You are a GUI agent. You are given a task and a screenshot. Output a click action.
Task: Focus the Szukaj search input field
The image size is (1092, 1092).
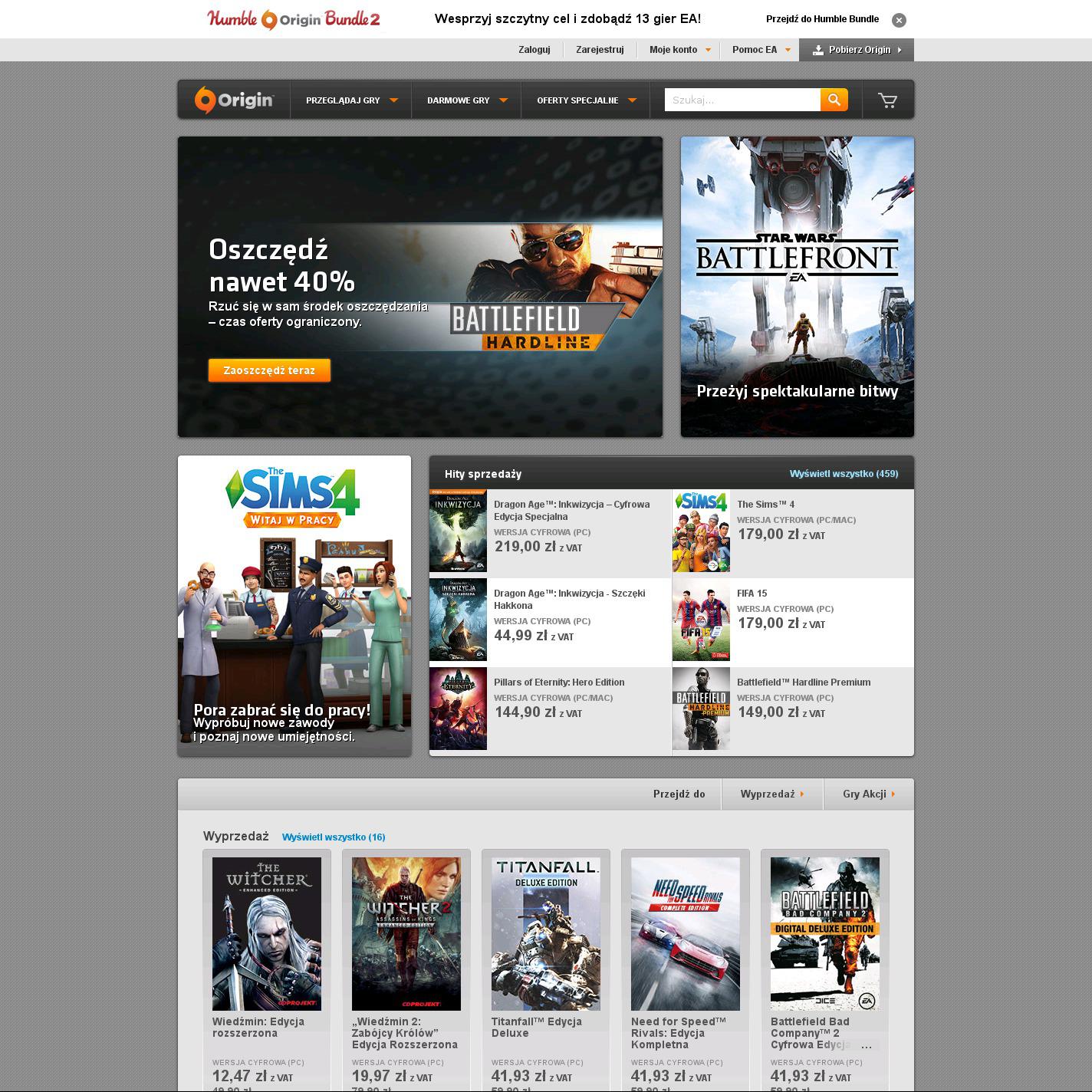(x=742, y=100)
